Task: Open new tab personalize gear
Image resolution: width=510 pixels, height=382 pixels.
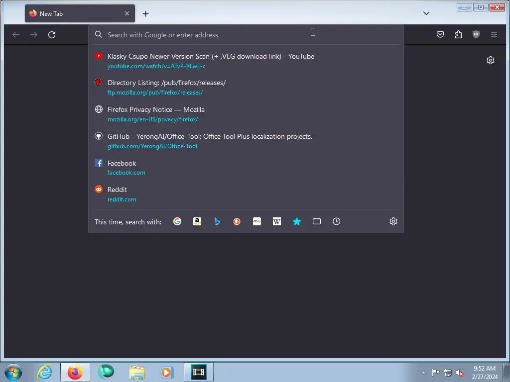Action: click(x=491, y=60)
